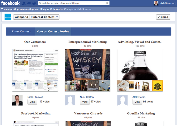Viewport: 178px width, 126px height.
Task: Open Adv, Mktg, Visual and Comm board title
Action: coord(140,42)
